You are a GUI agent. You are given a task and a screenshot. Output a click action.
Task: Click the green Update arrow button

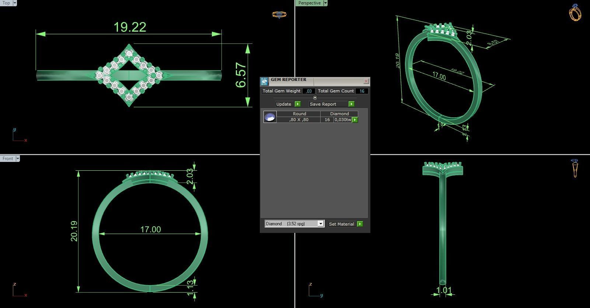[298, 104]
